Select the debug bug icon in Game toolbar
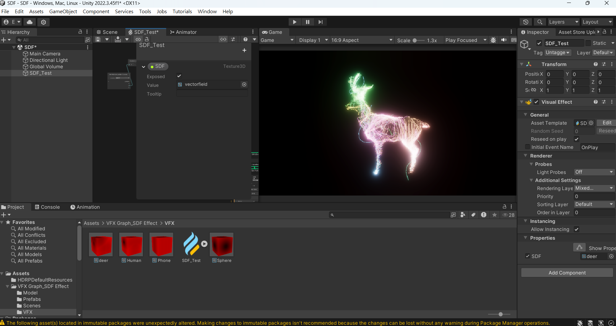The width and height of the screenshot is (616, 326). (494, 40)
